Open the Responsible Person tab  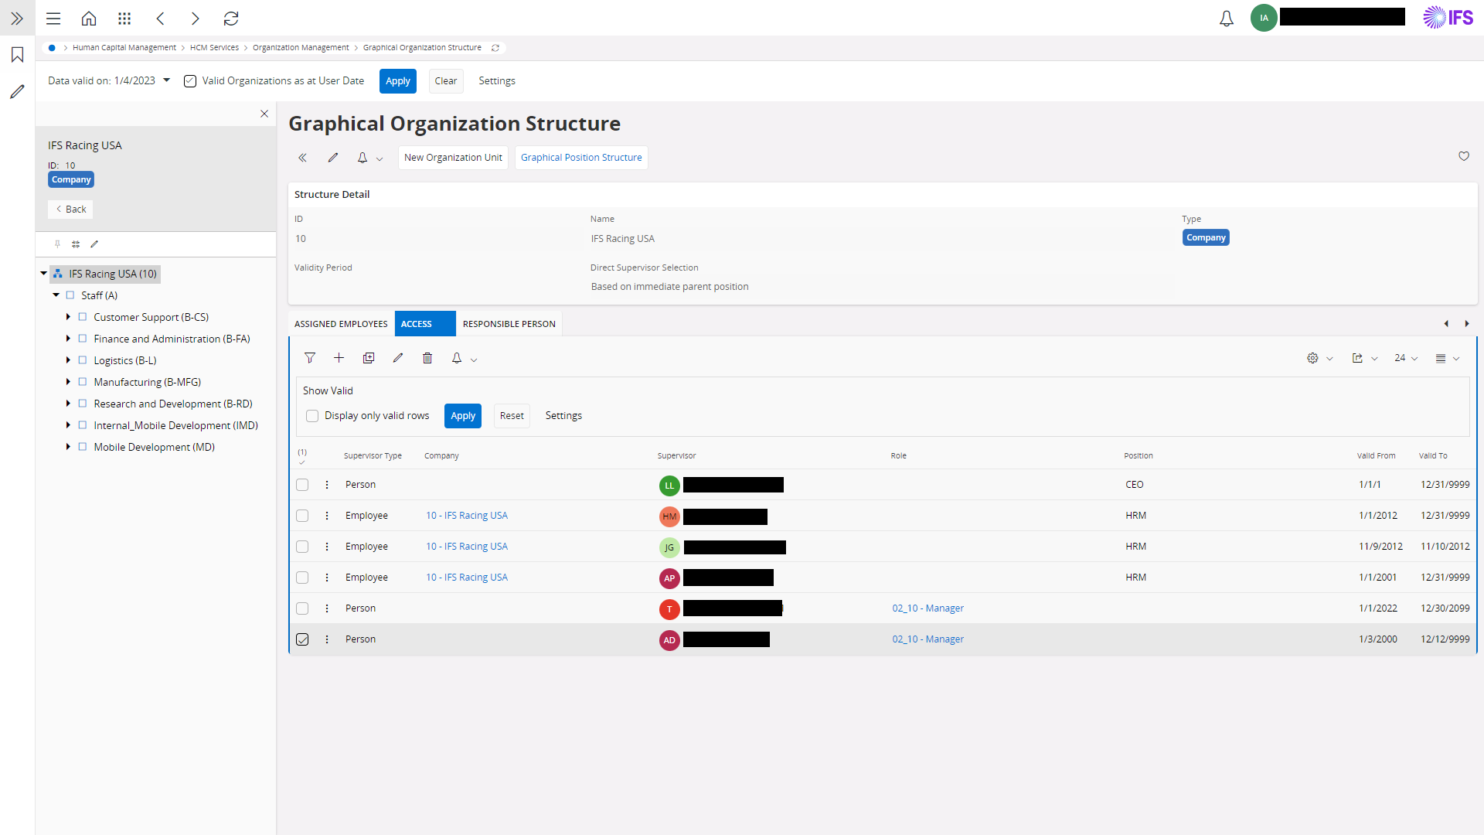[x=509, y=324]
